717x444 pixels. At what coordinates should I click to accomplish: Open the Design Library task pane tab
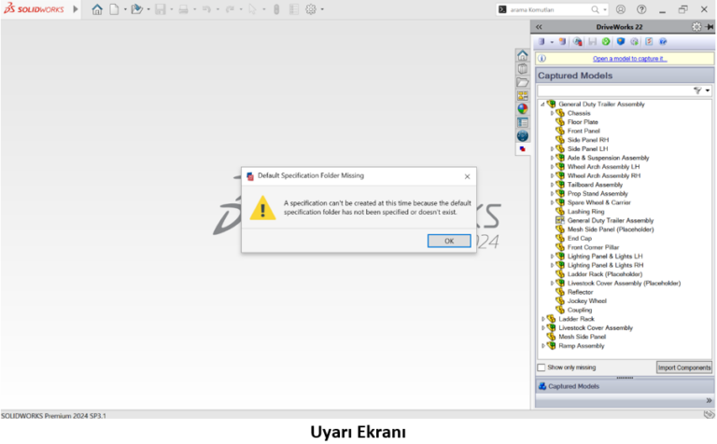click(x=523, y=69)
